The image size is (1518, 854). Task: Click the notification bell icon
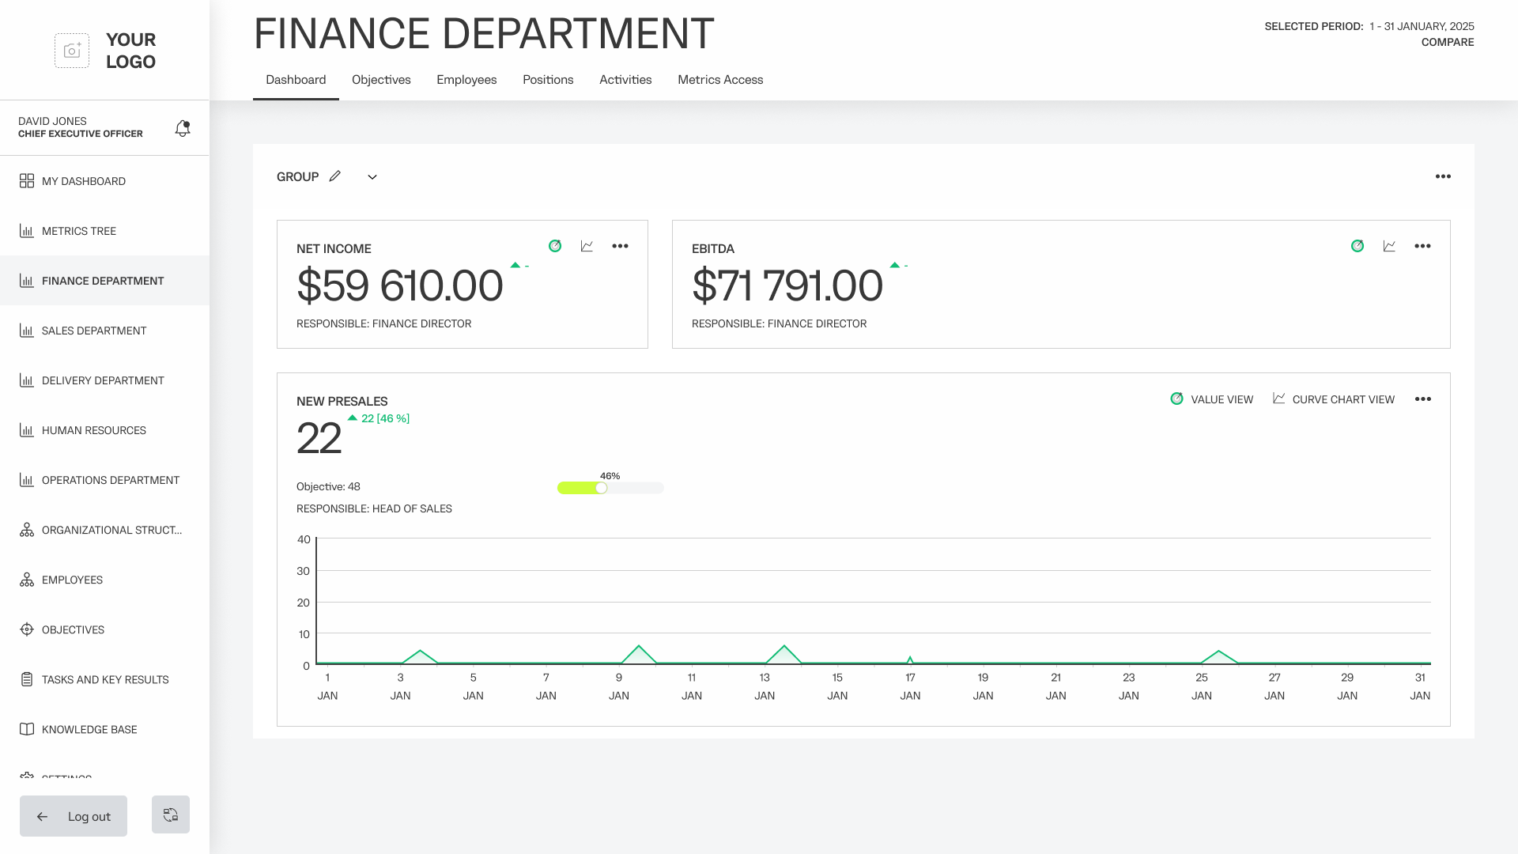click(x=183, y=128)
